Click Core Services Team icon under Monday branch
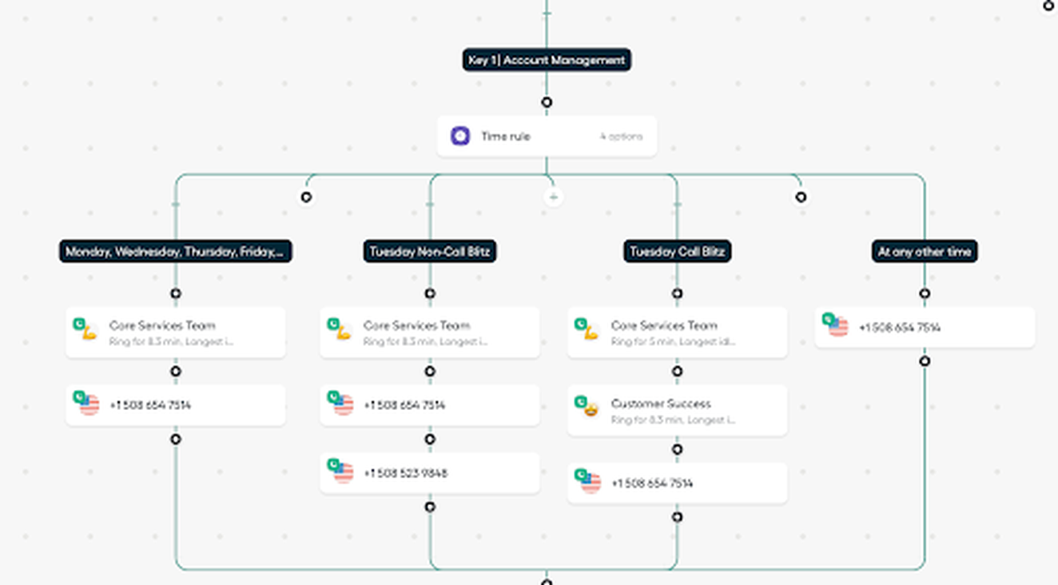1058x585 pixels. 86,328
